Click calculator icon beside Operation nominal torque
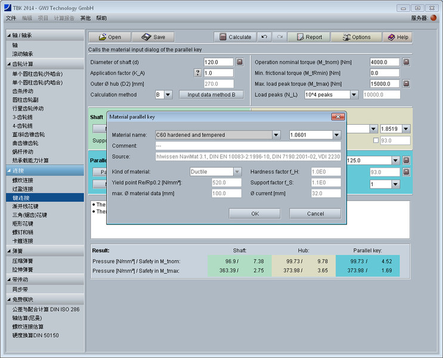The image size is (443, 358). 406,62
